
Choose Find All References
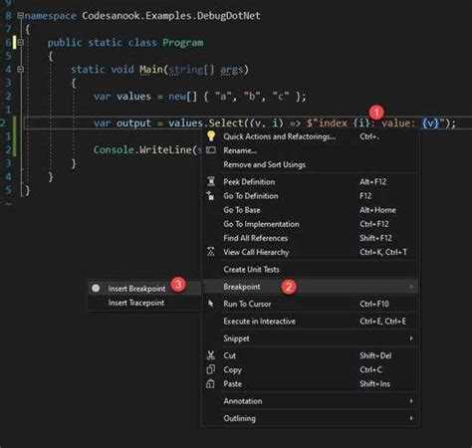coord(256,238)
